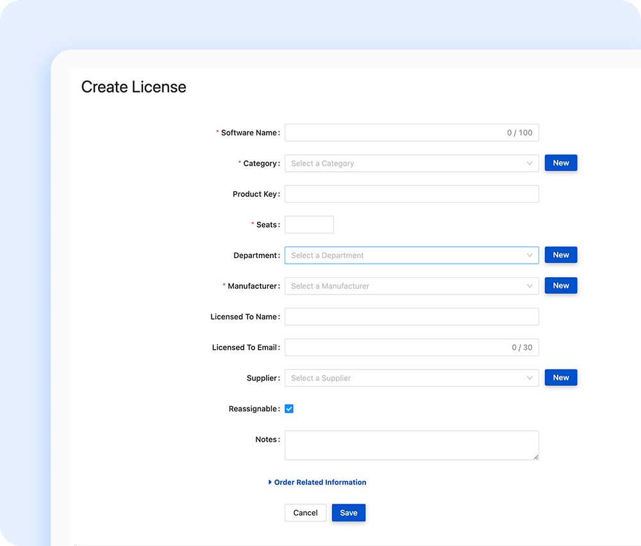Image resolution: width=641 pixels, height=546 pixels.
Task: Focus the Product Key text field
Action: tap(412, 194)
